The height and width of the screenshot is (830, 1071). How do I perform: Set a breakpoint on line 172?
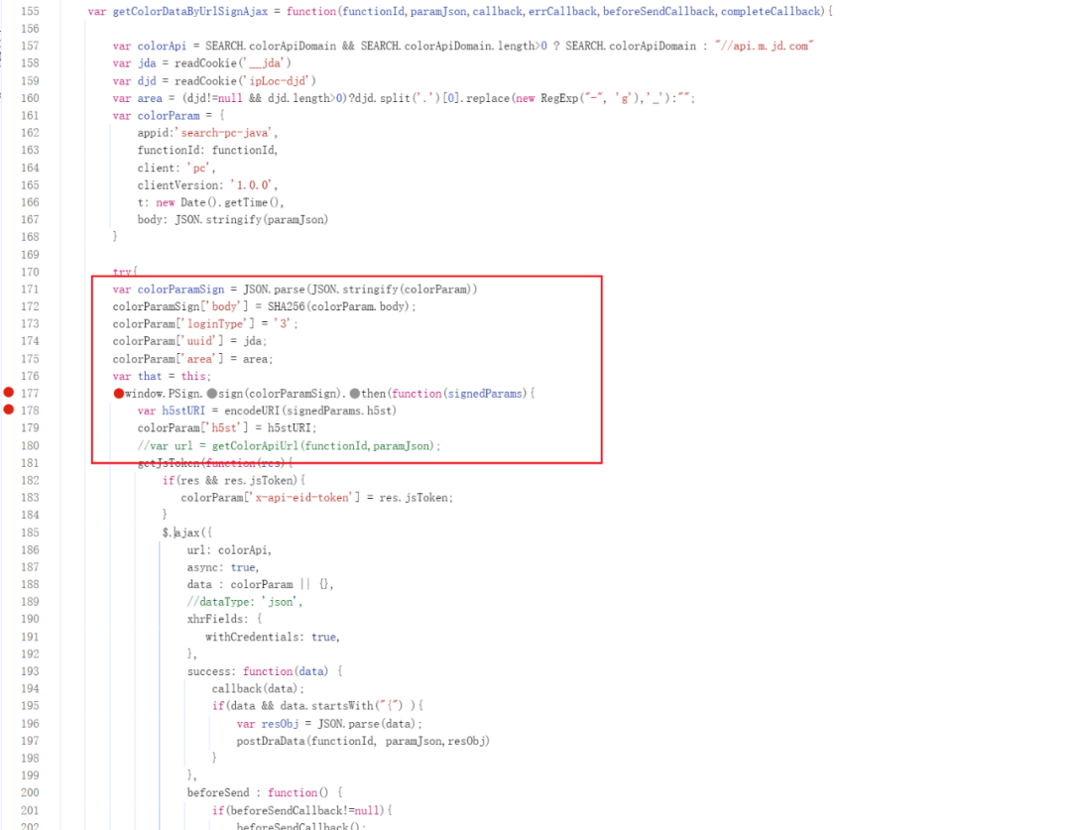(30, 306)
